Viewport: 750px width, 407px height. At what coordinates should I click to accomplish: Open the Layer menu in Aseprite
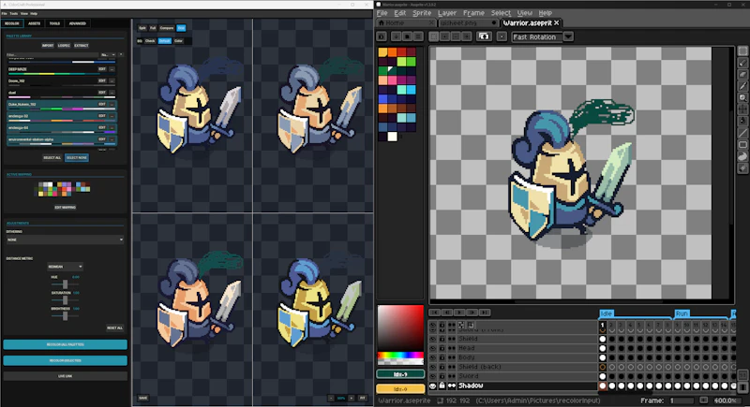coord(447,13)
